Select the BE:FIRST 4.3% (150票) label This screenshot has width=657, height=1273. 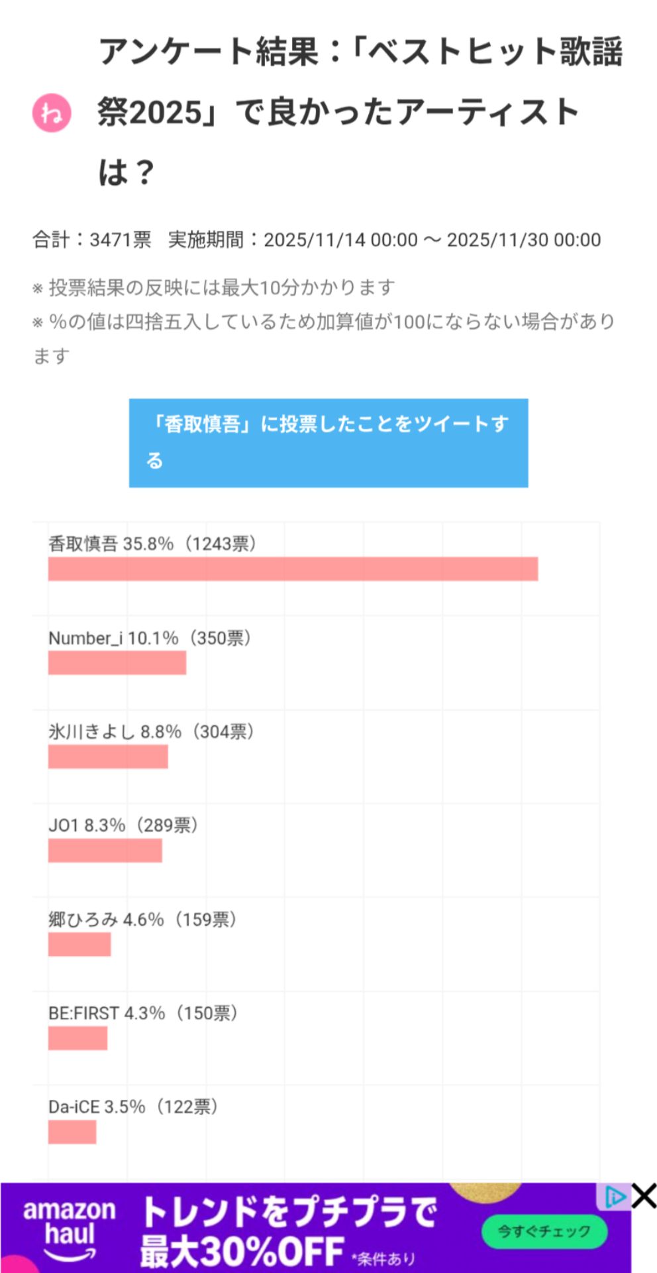pyautogui.click(x=143, y=1013)
